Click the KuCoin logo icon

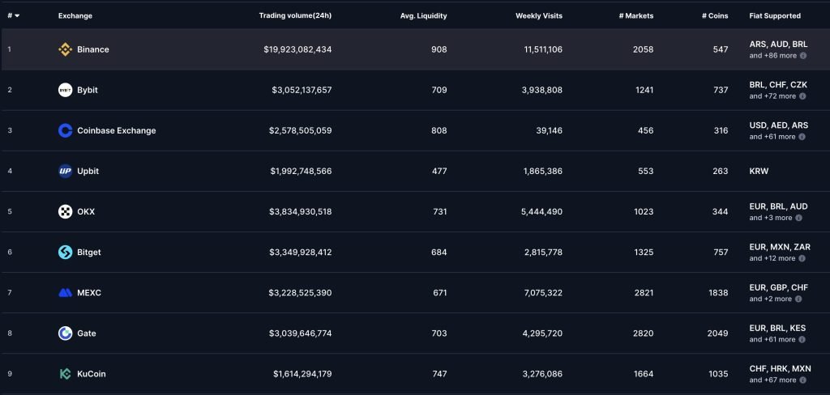pos(66,374)
